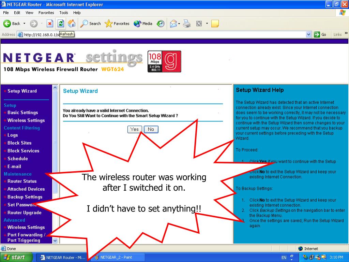Open Port Forwarding / Port Triggering
Image resolution: width=349 pixels, height=262 pixels.
coord(26,237)
